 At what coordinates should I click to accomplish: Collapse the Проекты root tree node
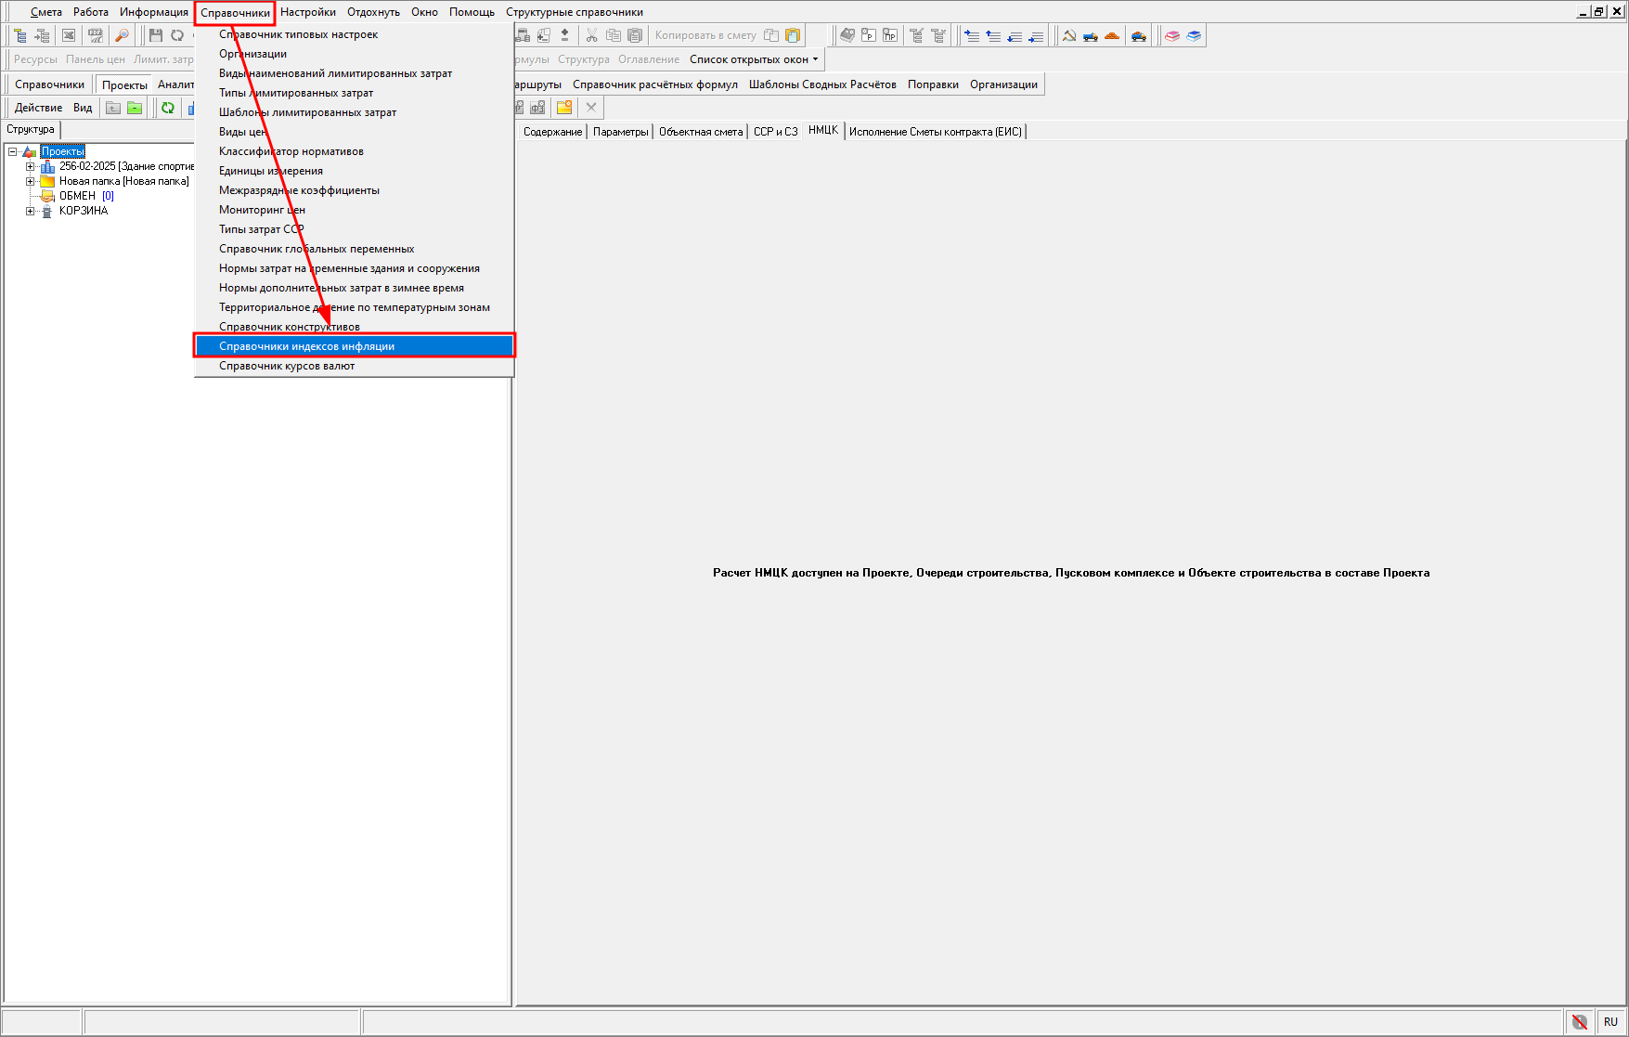coord(13,151)
